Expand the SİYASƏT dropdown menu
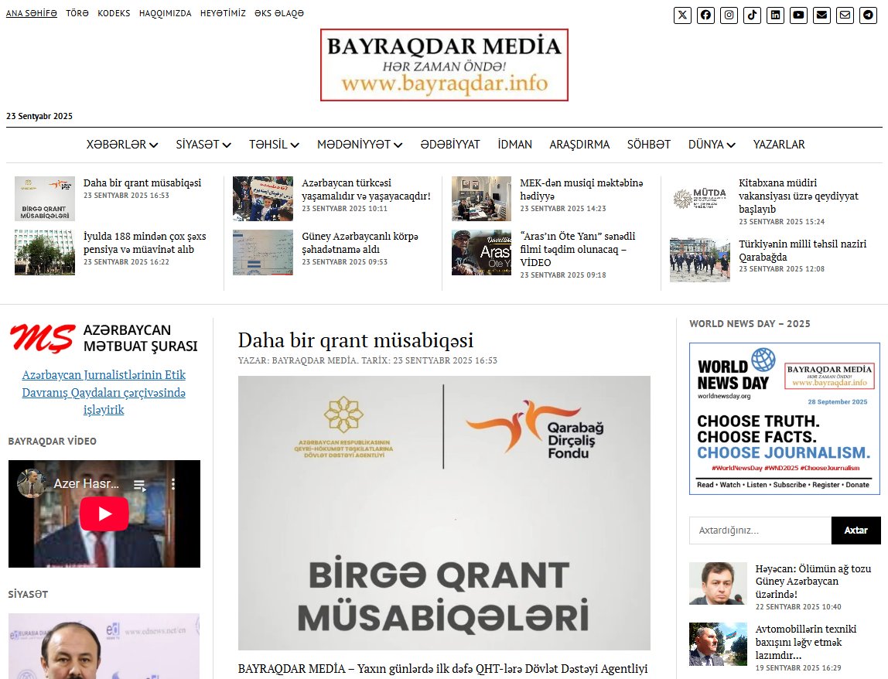888x679 pixels. click(203, 145)
